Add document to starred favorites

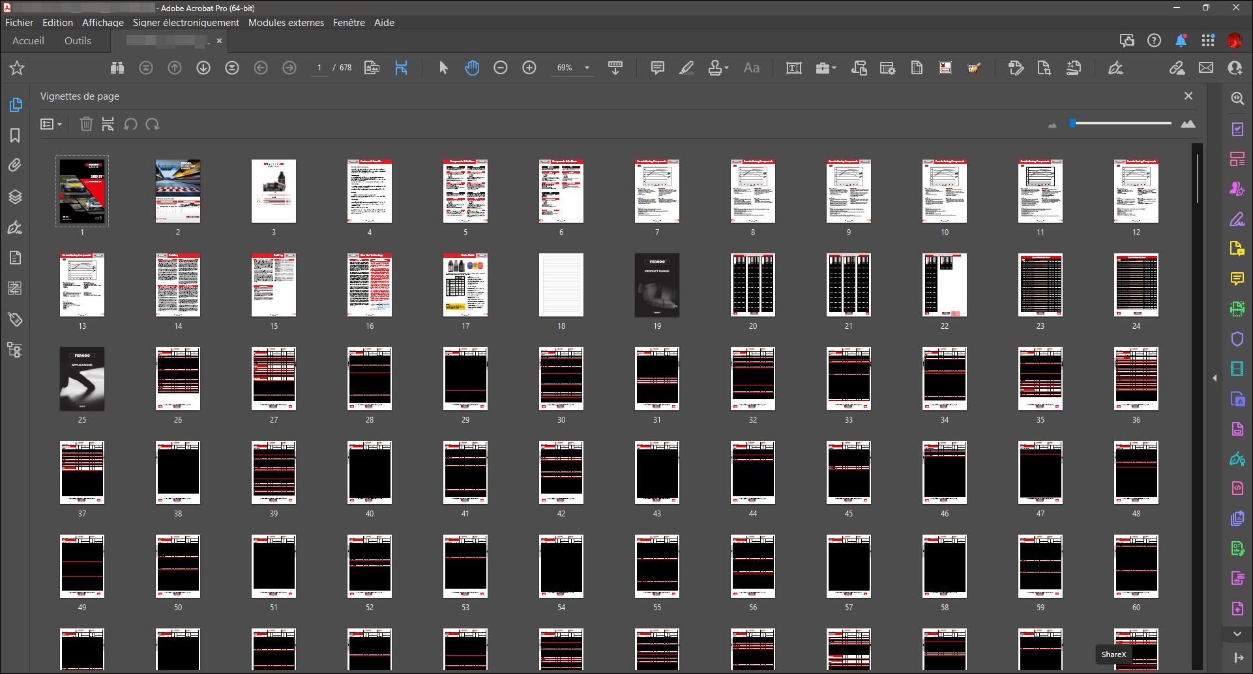(x=17, y=68)
